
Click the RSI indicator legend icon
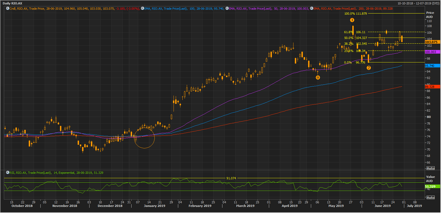click(x=8, y=173)
